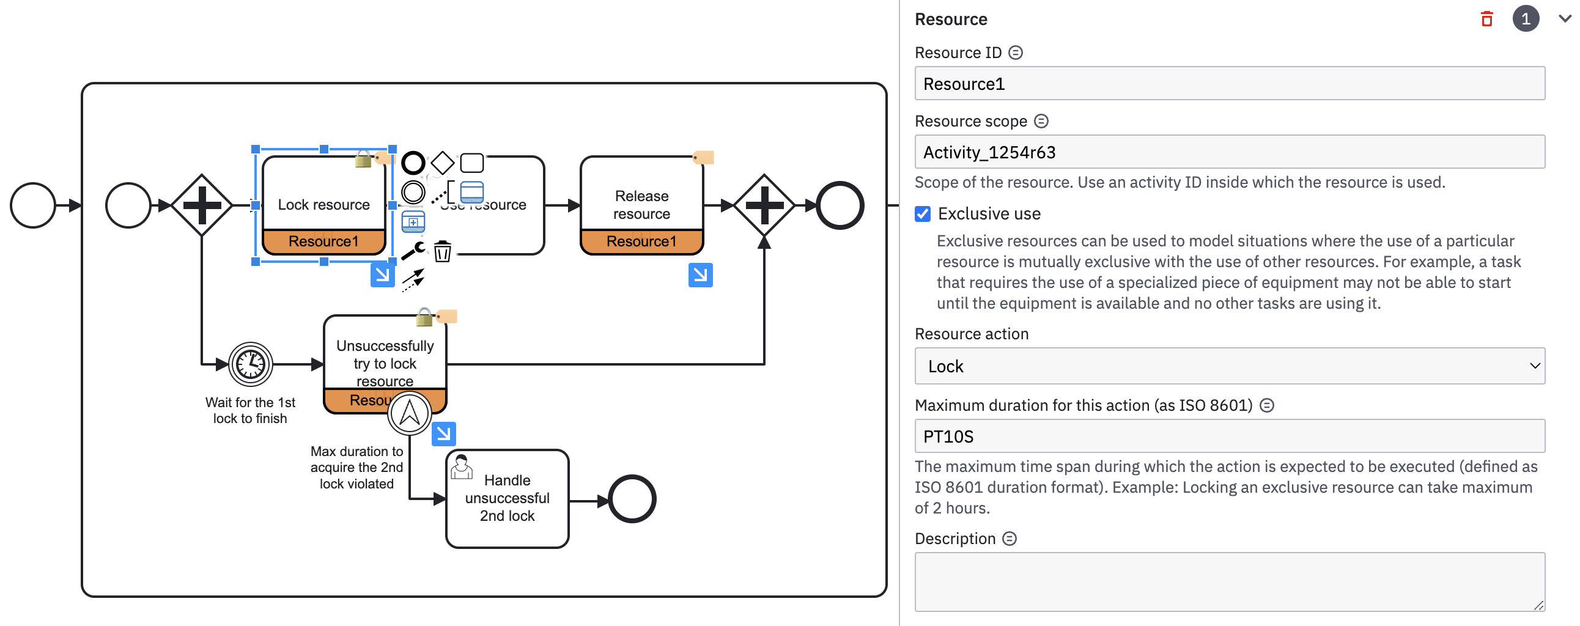This screenshot has width=1580, height=626.
Task: Activate the connect arrows tool
Action: 413,279
